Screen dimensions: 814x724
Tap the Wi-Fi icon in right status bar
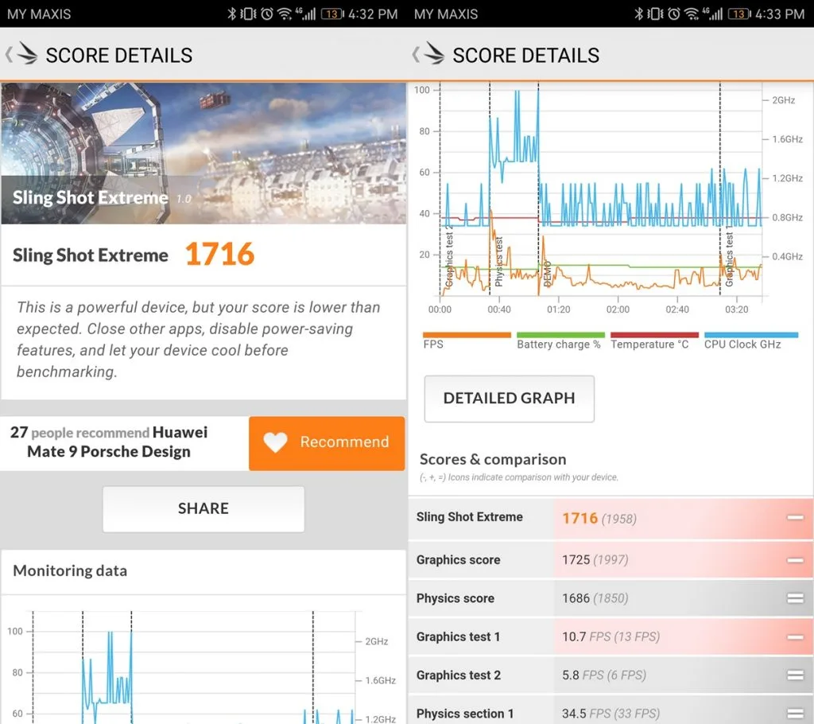pos(692,14)
